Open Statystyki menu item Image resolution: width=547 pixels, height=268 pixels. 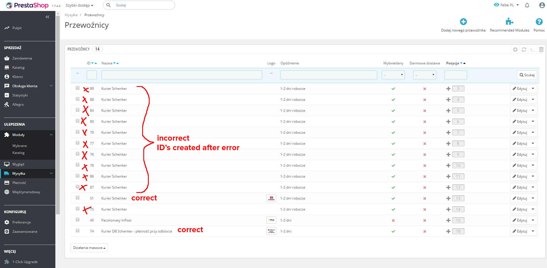pyautogui.click(x=20, y=95)
